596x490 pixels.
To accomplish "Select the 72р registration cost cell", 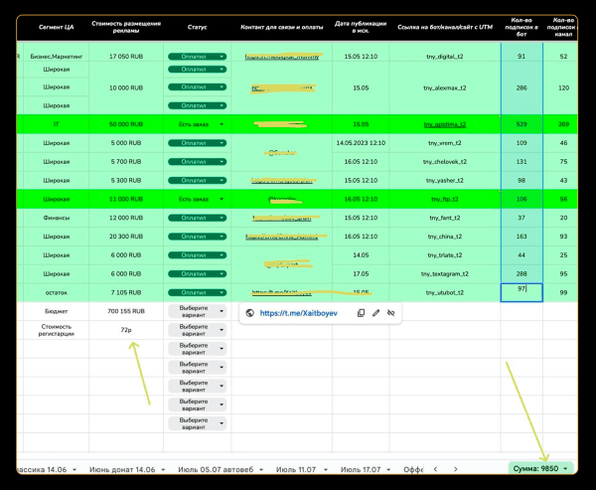I will (x=125, y=330).
